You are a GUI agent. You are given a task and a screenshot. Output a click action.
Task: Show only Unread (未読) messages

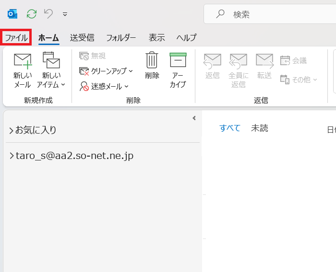259,128
